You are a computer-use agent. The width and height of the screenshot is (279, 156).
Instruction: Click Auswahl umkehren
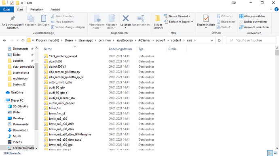click(254, 27)
